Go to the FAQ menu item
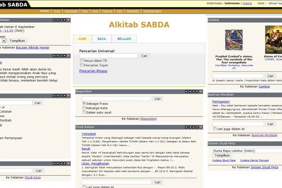This screenshot has width=282, height=188. (x=119, y=11)
